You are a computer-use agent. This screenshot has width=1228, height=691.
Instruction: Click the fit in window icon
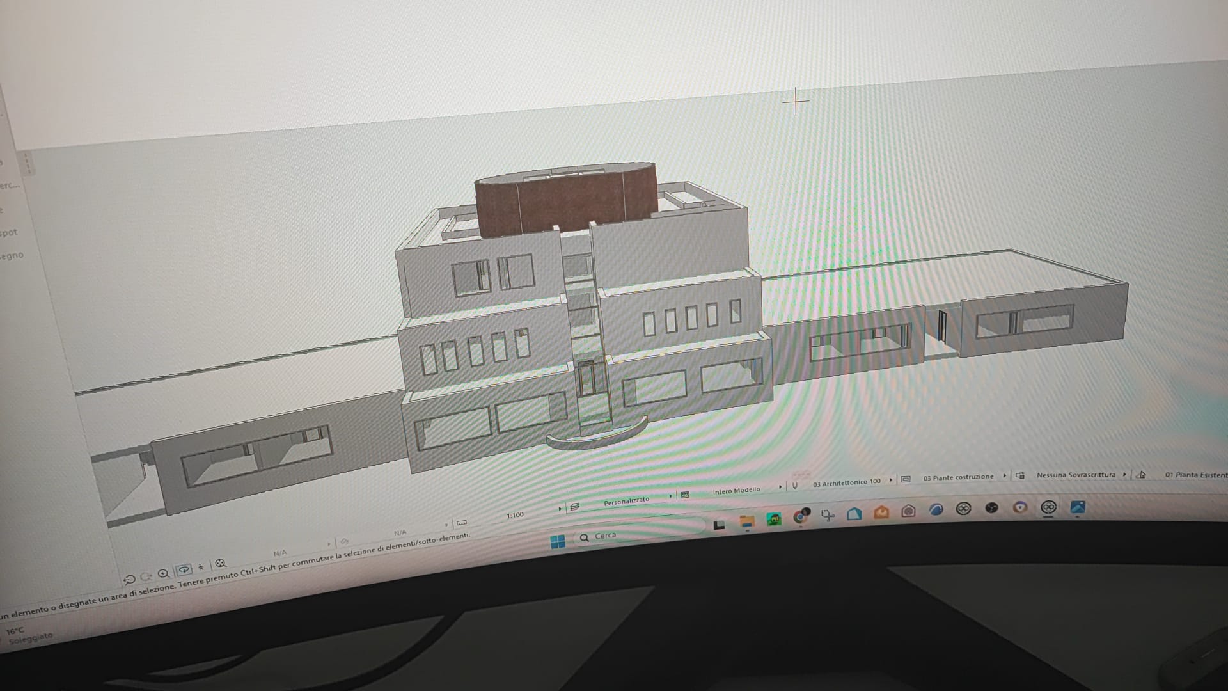(x=221, y=563)
